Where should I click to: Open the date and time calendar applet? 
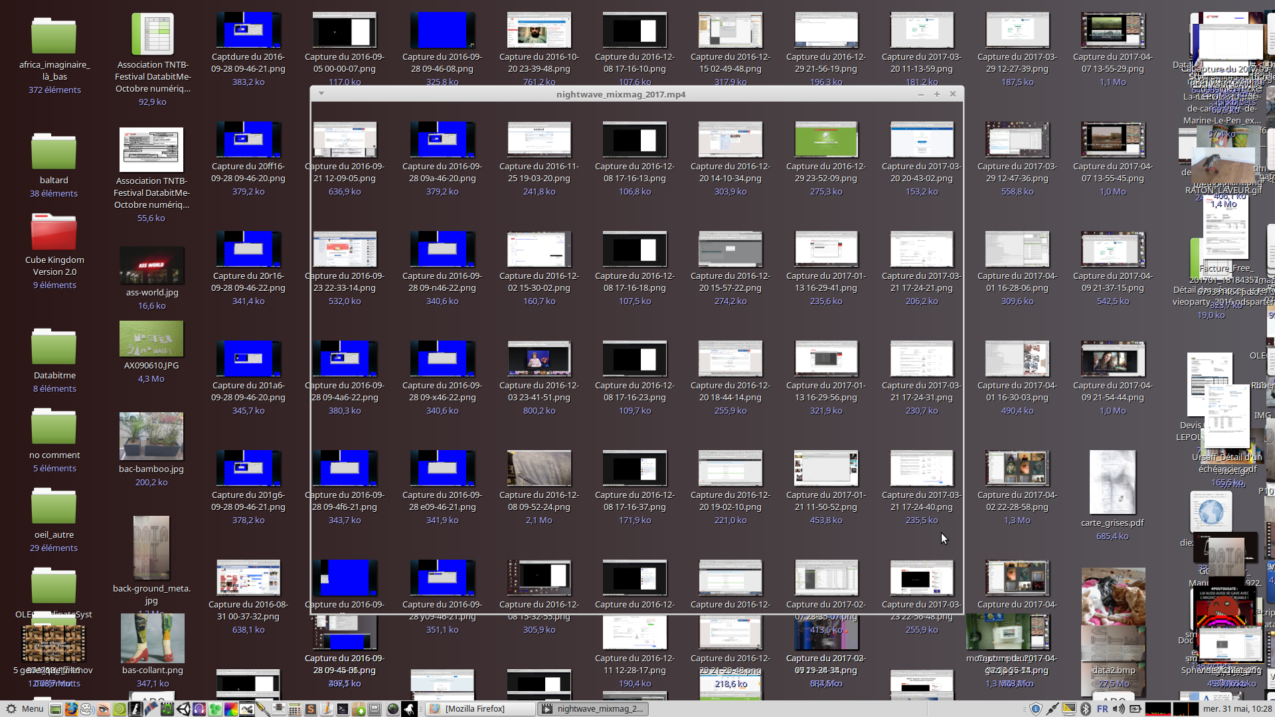click(1237, 709)
